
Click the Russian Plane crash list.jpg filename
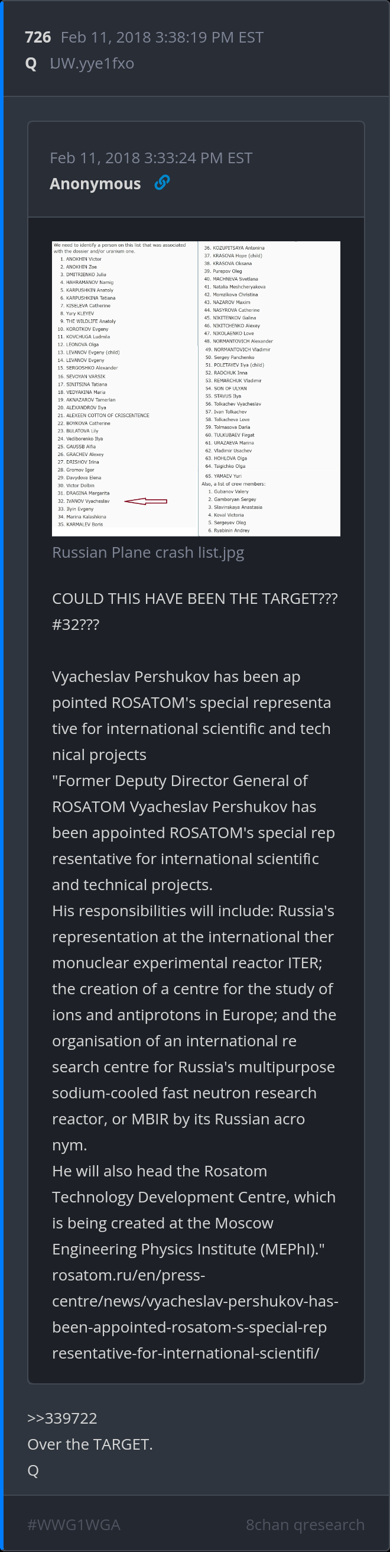[x=148, y=552]
